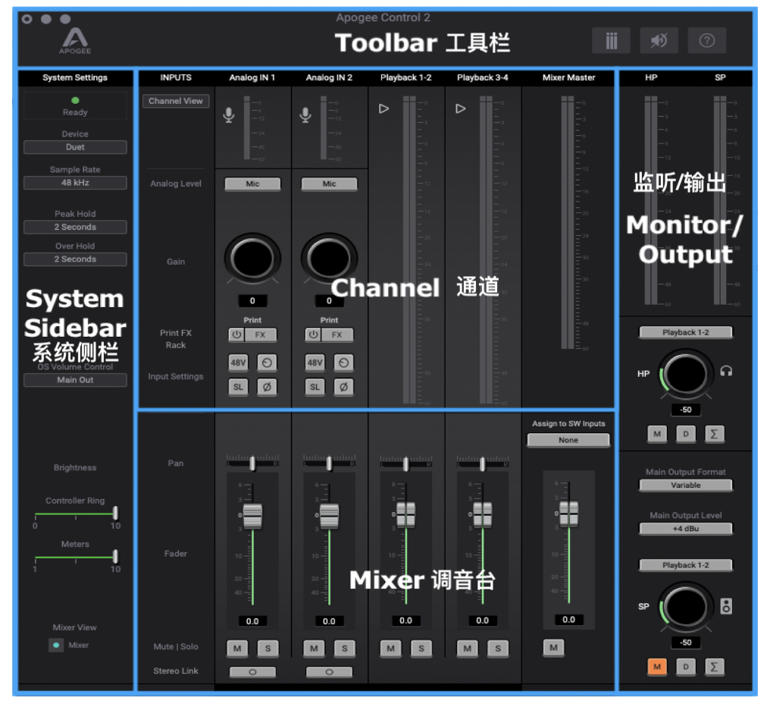Solo the Analog IN 2 channel

[x=344, y=648]
